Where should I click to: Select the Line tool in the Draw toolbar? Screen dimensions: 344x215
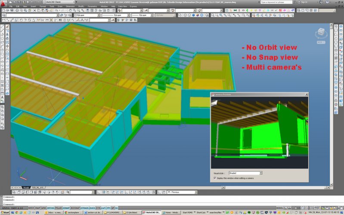click(x=3, y=27)
